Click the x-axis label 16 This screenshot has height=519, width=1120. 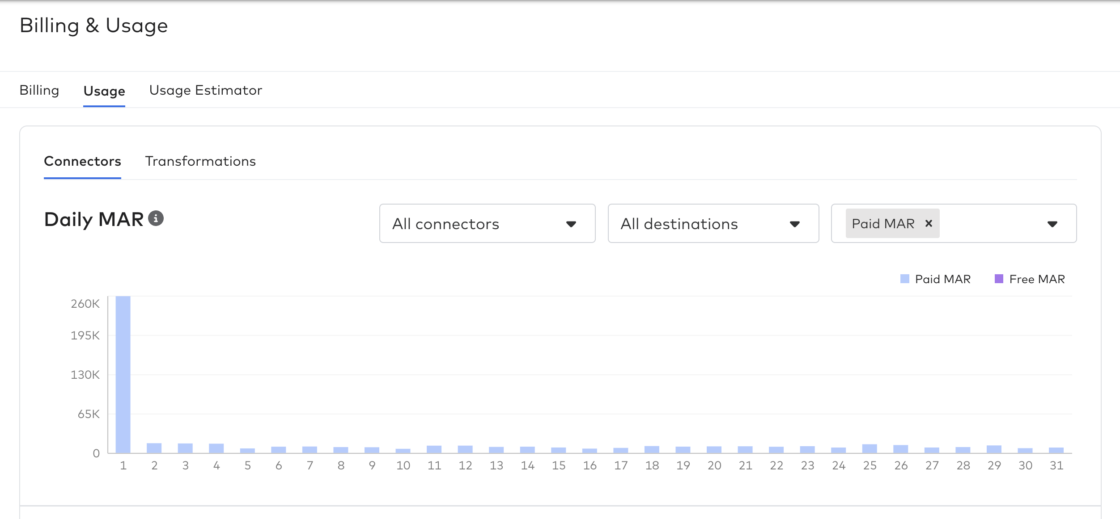590,465
